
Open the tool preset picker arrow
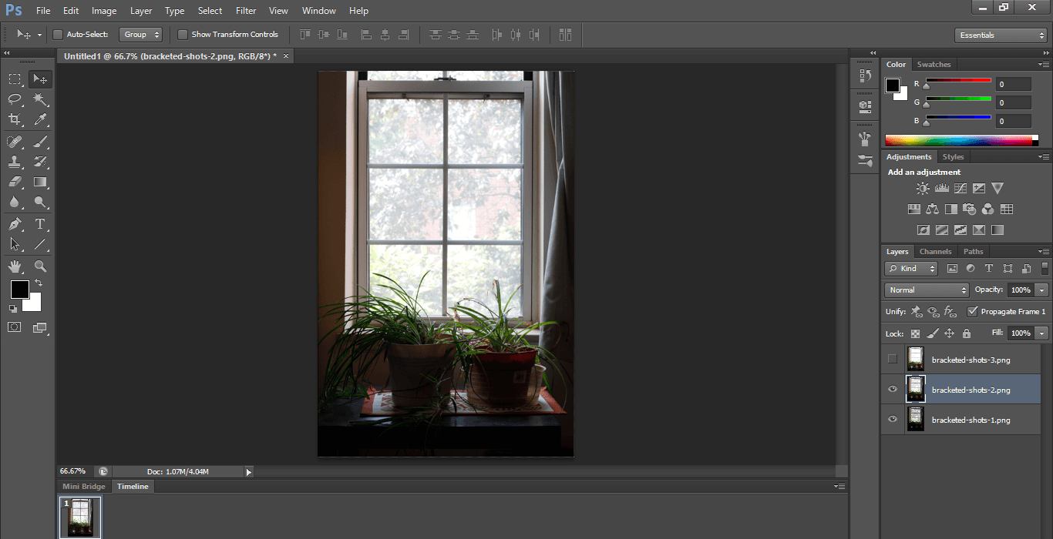click(39, 35)
